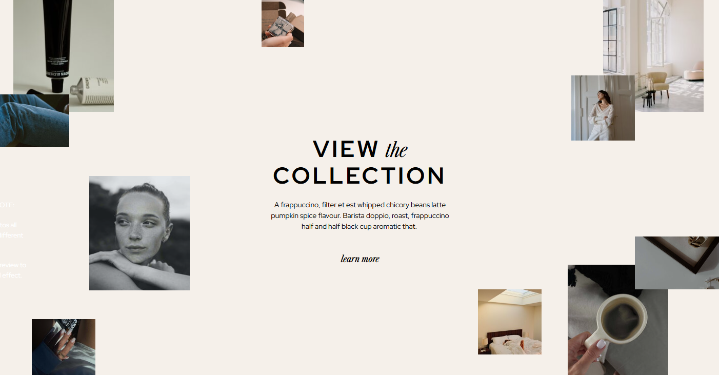Click the partial white 'tos all' text
Screen dimensions: 719x375
pyautogui.click(x=9, y=225)
